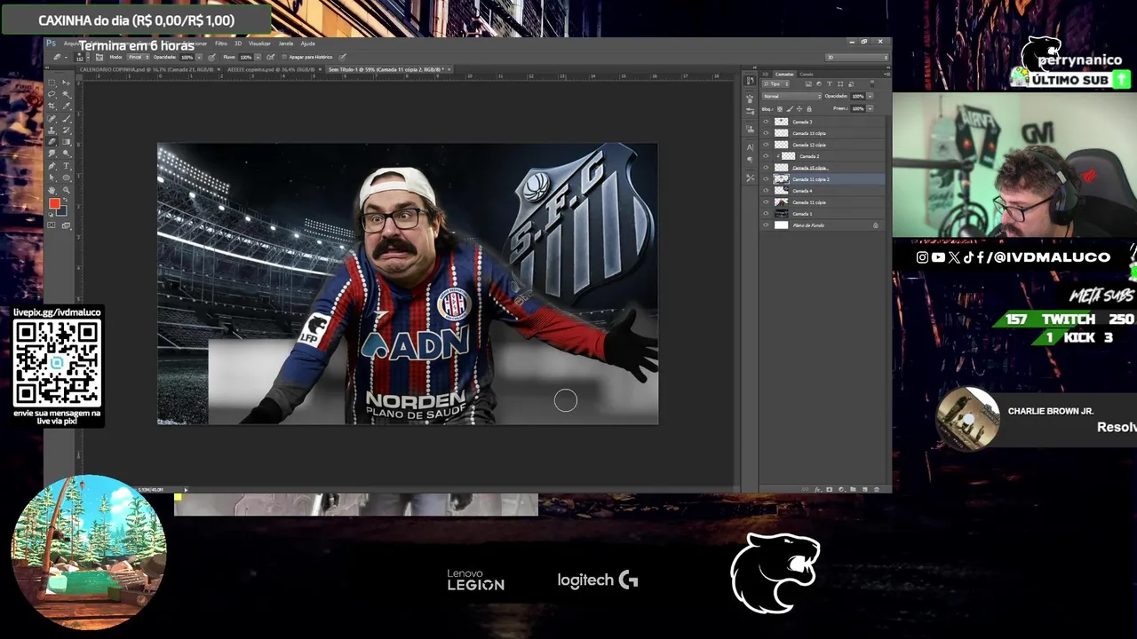The image size is (1137, 639).
Task: Open the layer blend mode dropdown
Action: coord(792,96)
